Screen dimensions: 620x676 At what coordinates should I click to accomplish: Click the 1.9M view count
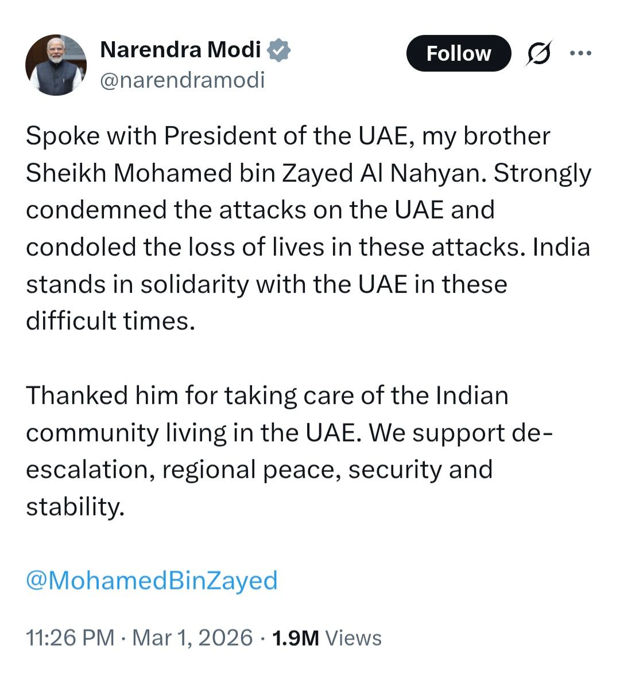(x=295, y=638)
